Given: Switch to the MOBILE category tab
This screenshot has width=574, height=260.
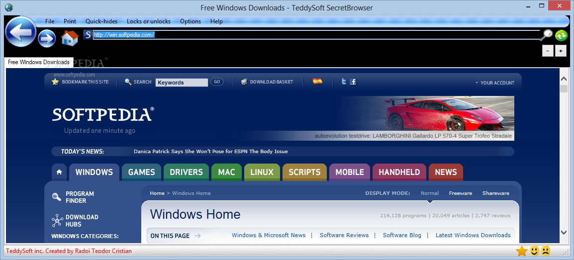Looking at the screenshot, I should [x=350, y=172].
